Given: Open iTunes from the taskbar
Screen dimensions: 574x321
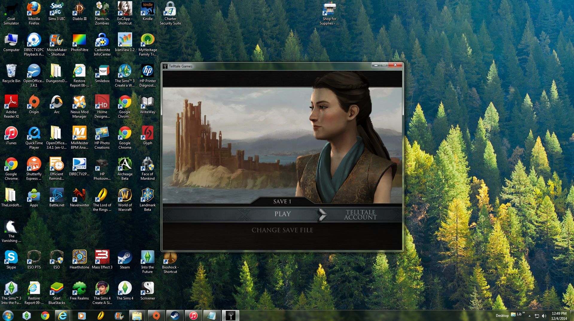Looking at the screenshot, I should point(193,316).
